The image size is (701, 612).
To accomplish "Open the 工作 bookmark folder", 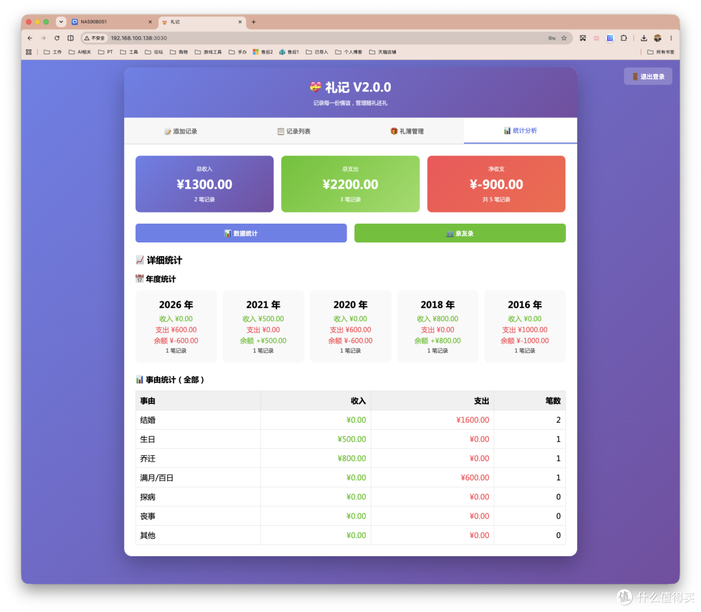I will [x=53, y=53].
